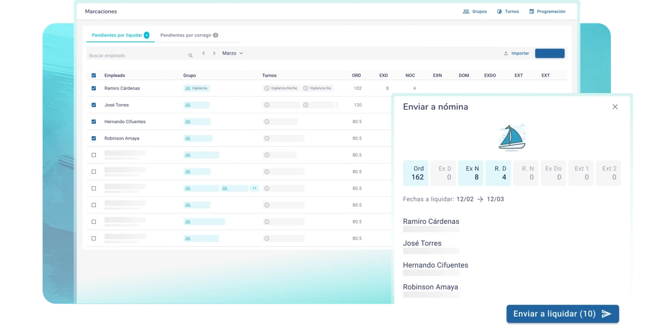Select Robinson Amaya in the nómina panel
Screen dimensions: 654x327
point(431,287)
